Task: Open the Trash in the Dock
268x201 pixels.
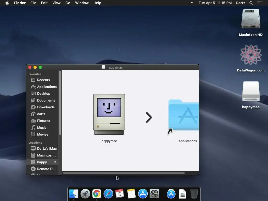Action: coord(194,194)
